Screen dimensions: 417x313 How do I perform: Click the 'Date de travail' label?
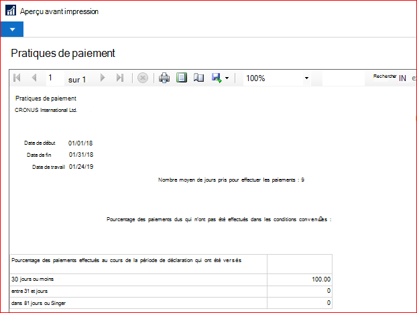[48, 167]
